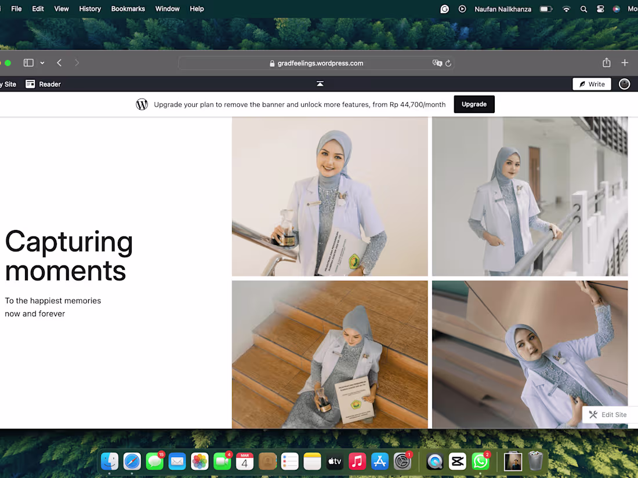Image resolution: width=638 pixels, height=478 pixels.
Task: Click the translate icon in the address bar
Action: [437, 63]
